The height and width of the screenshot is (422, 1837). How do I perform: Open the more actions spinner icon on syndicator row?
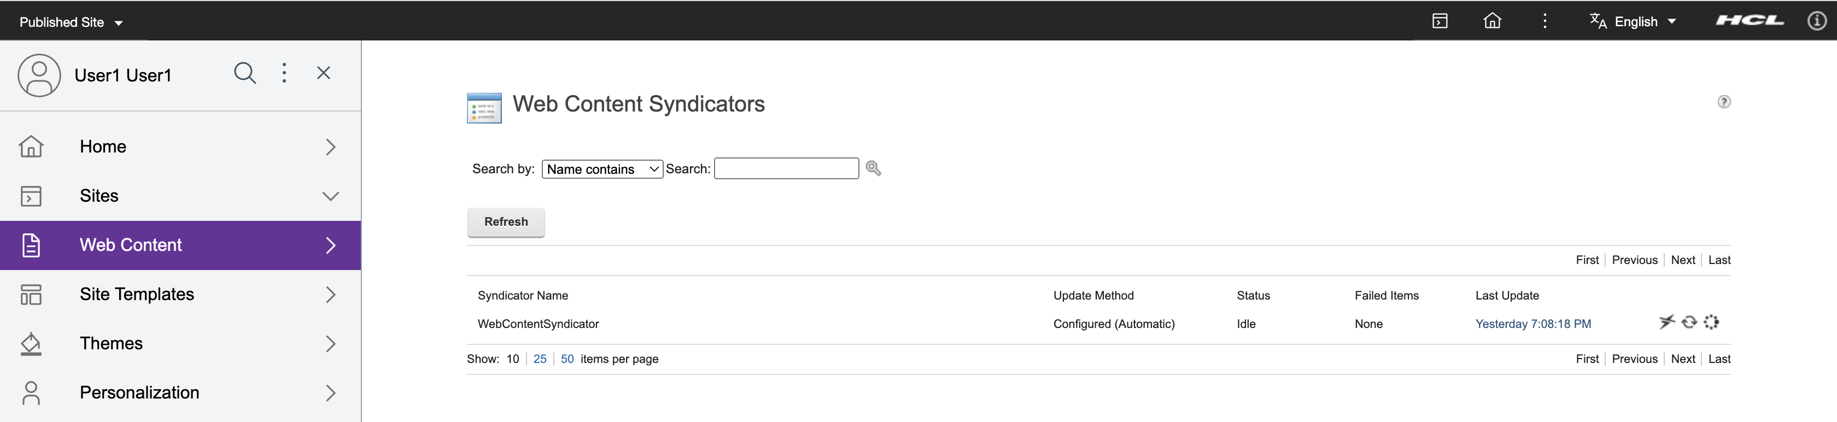pyautogui.click(x=1711, y=322)
